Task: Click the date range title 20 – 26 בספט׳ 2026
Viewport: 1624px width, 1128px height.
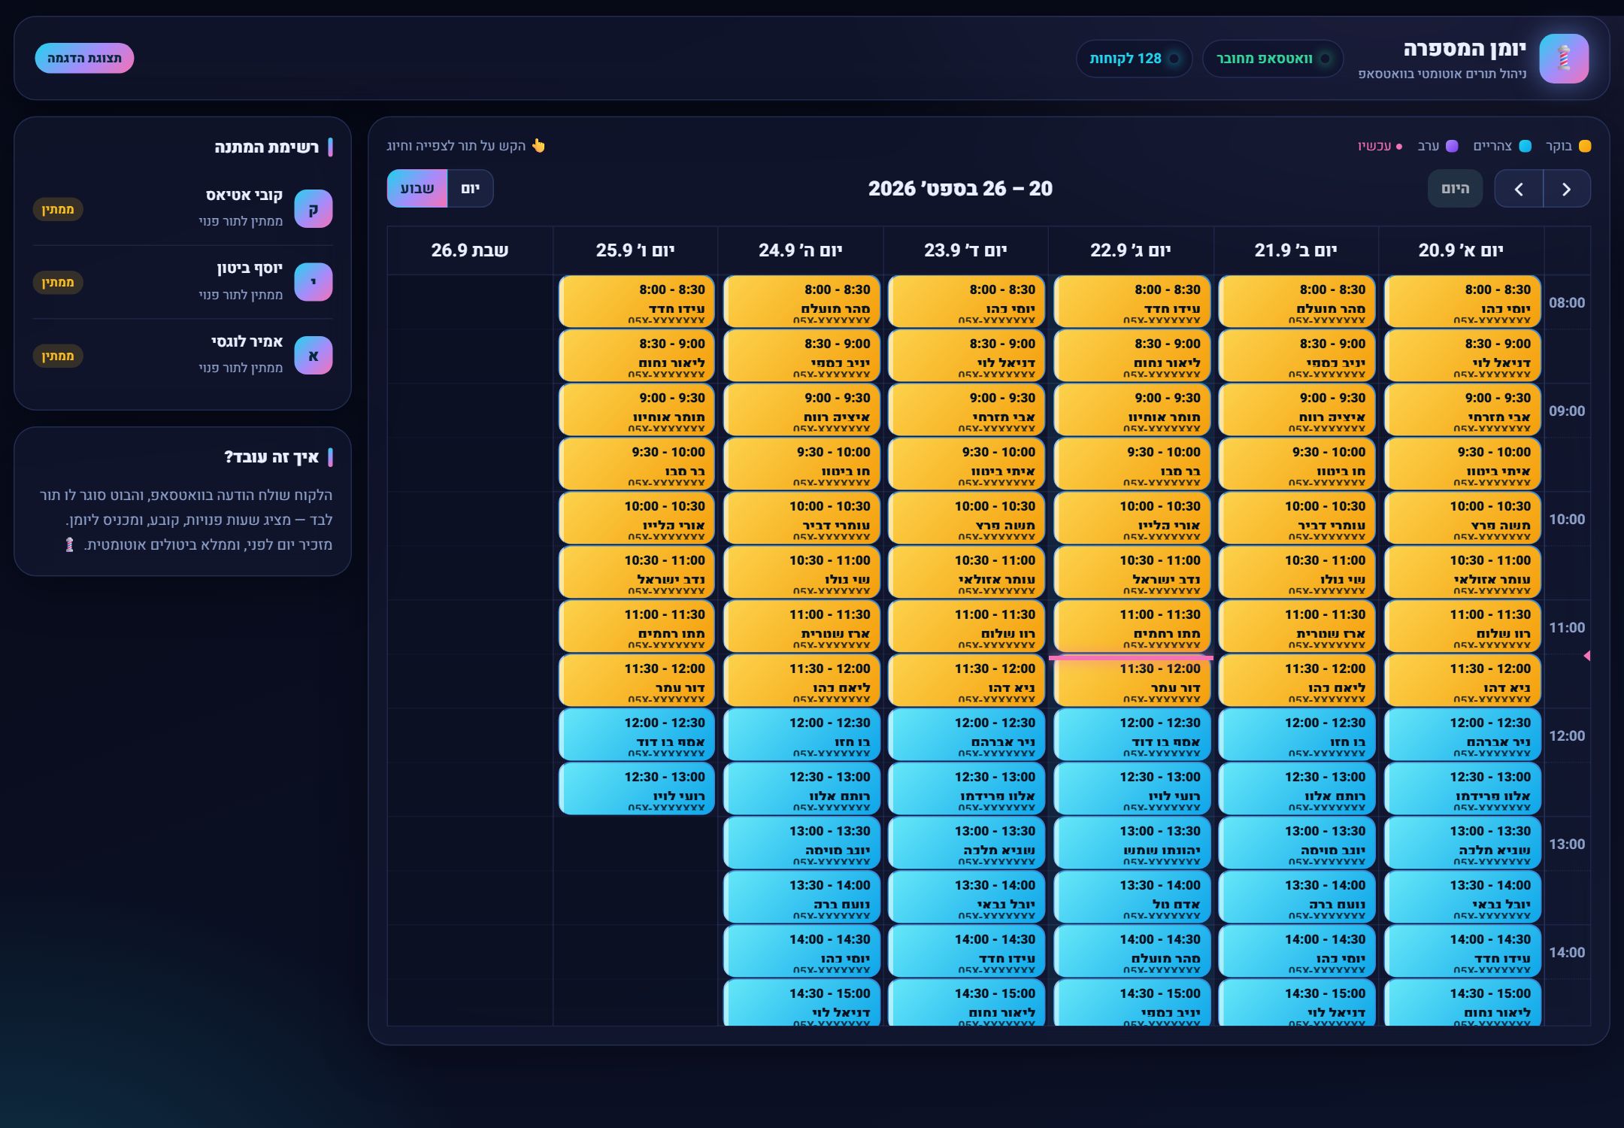Action: click(x=960, y=189)
